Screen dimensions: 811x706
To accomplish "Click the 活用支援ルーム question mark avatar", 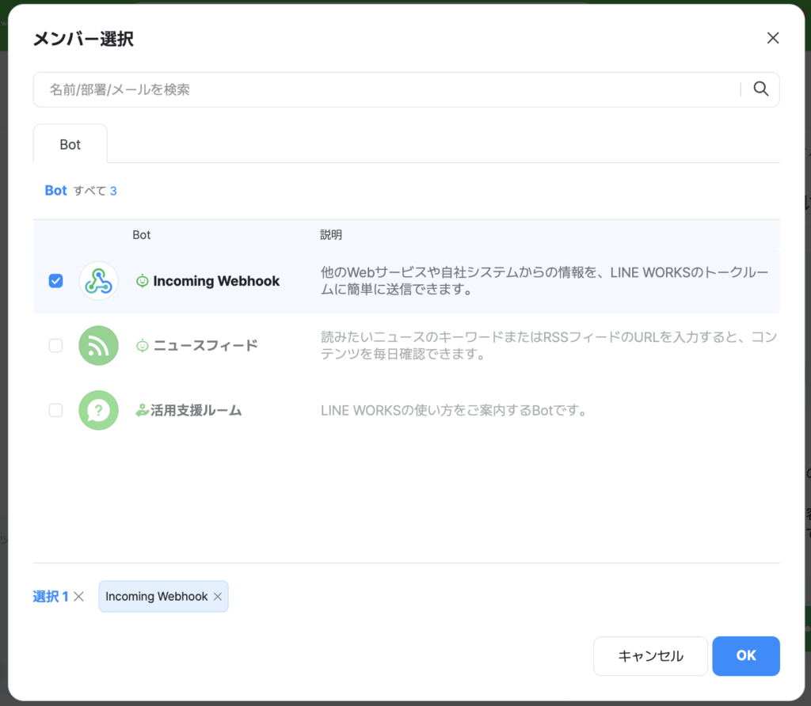I will coord(98,410).
